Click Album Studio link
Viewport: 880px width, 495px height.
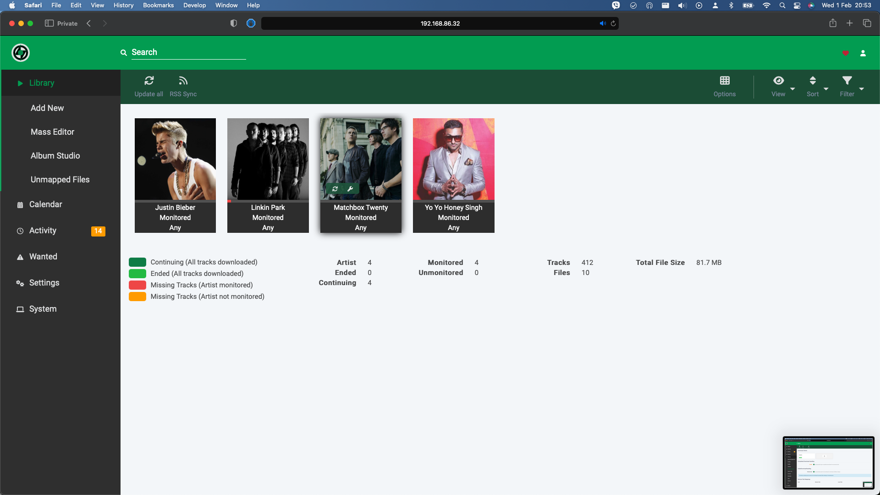pyautogui.click(x=55, y=156)
